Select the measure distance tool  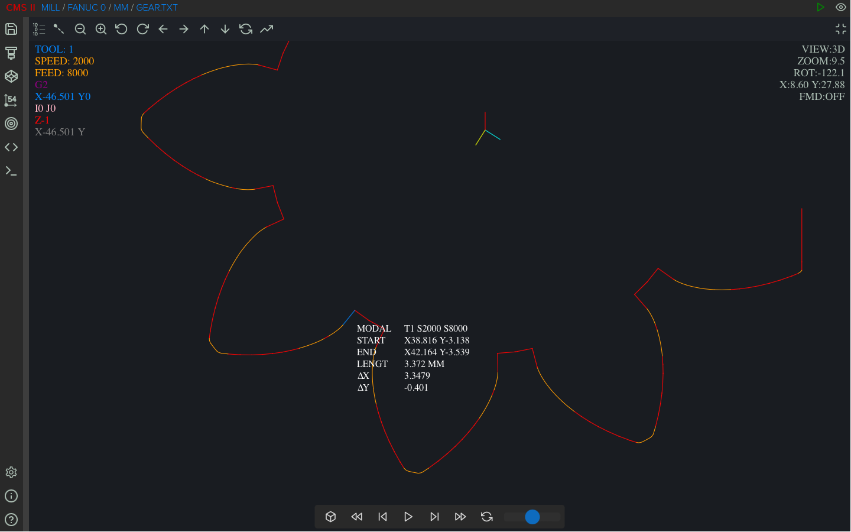point(59,29)
